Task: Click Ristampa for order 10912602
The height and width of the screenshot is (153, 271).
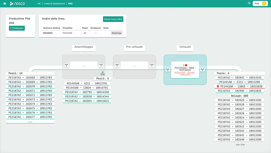Action: [x=117, y=33]
